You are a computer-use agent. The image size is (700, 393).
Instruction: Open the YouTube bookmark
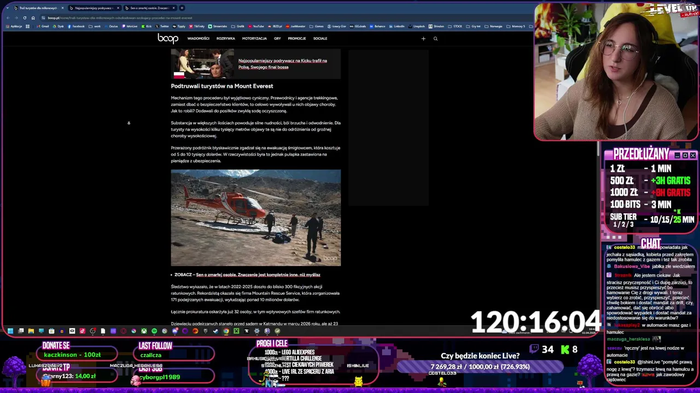pyautogui.click(x=256, y=26)
